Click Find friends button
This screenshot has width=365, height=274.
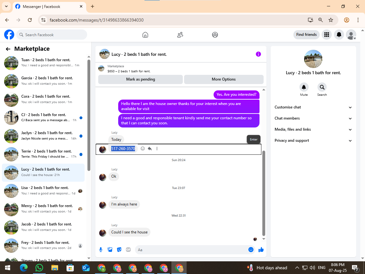306,35
